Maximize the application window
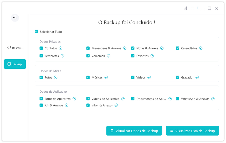The height and width of the screenshot is (143, 226). click(209, 8)
